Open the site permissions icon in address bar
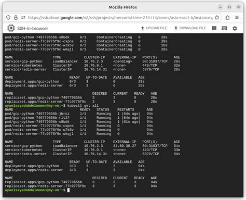This screenshot has height=200, width=246. (x=23, y=17)
